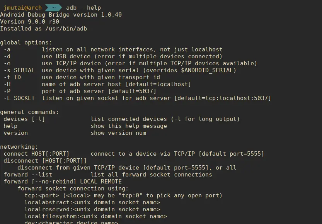Click the localfilesystem socket option line
Screen dimensions: 322x224
tap(96, 216)
